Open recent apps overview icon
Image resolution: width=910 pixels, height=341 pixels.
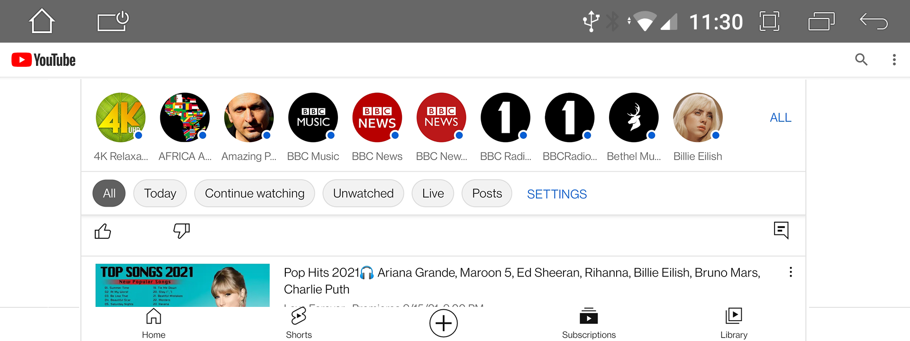(821, 22)
